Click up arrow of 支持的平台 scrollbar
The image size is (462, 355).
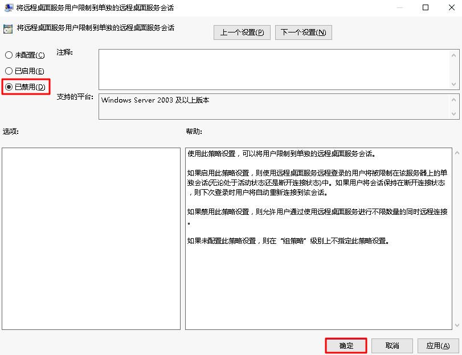455,99
